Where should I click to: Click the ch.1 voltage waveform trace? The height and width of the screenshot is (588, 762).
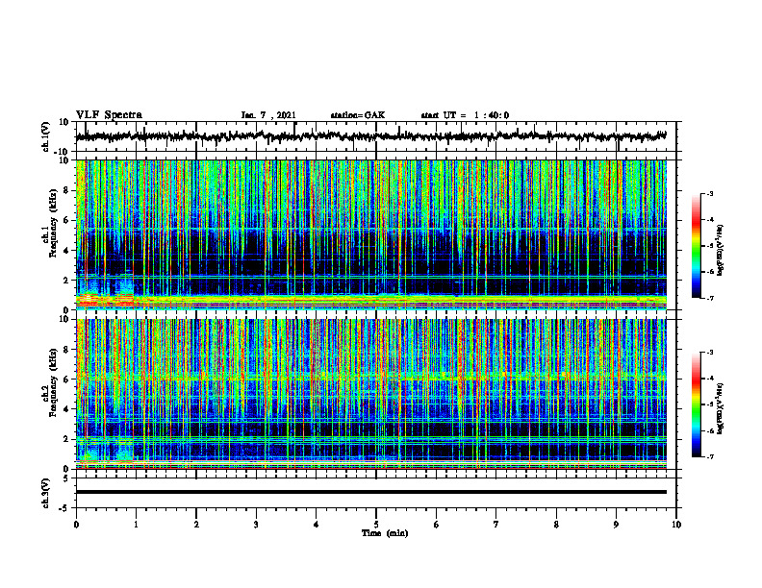pos(371,136)
